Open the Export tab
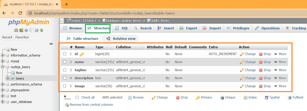 188,28
